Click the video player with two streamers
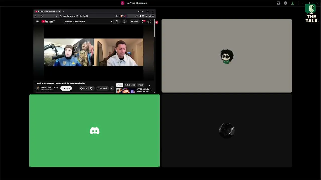321x180 pixels. coord(94,52)
